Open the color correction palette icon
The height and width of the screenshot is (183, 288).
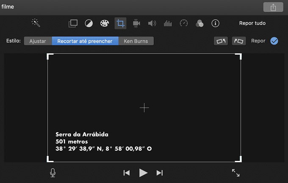coord(105,23)
